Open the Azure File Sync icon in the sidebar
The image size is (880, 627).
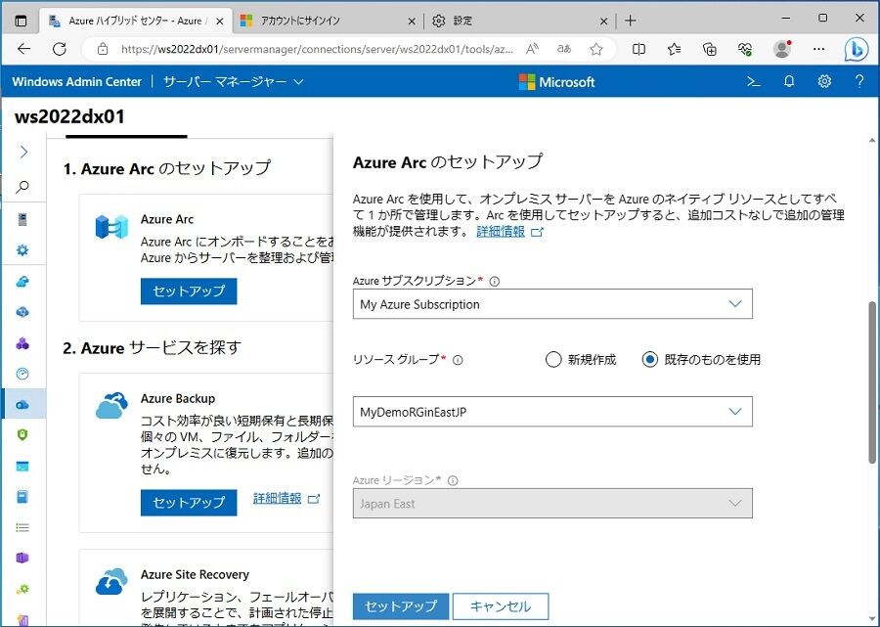point(22,312)
